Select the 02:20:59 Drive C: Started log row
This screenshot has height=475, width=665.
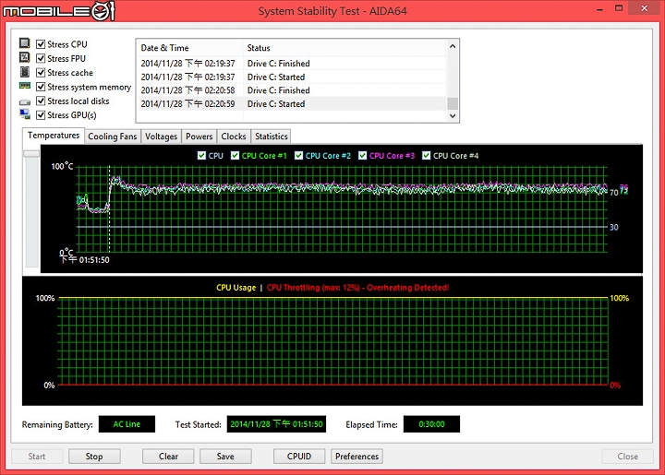[293, 103]
